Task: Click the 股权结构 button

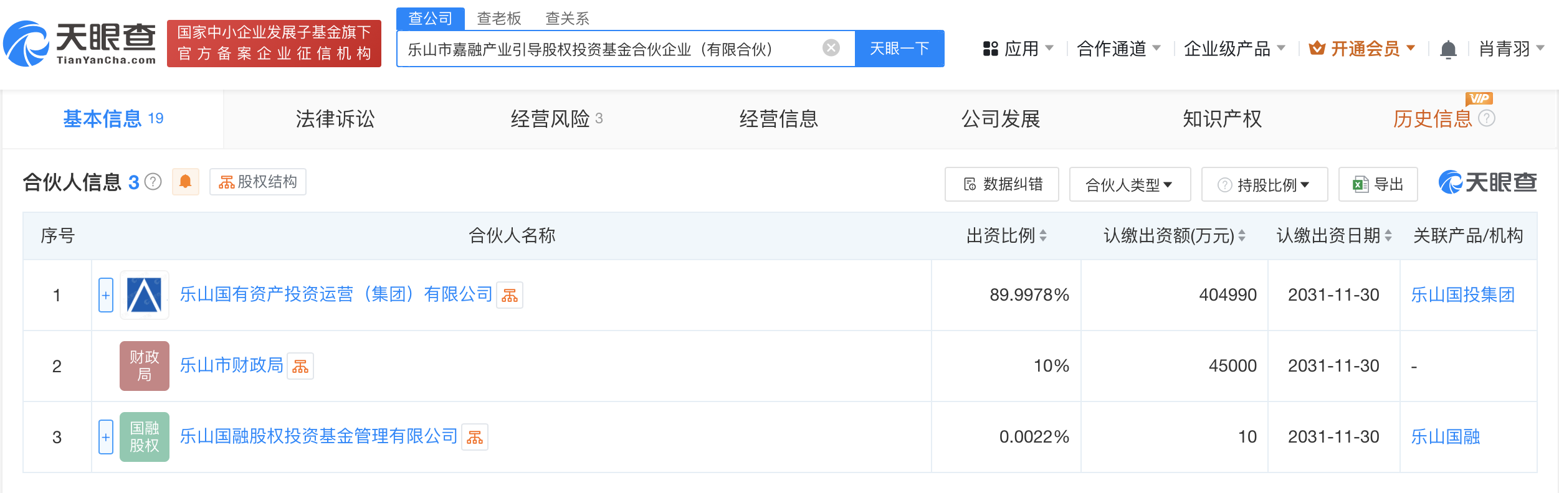Action: pyautogui.click(x=258, y=182)
